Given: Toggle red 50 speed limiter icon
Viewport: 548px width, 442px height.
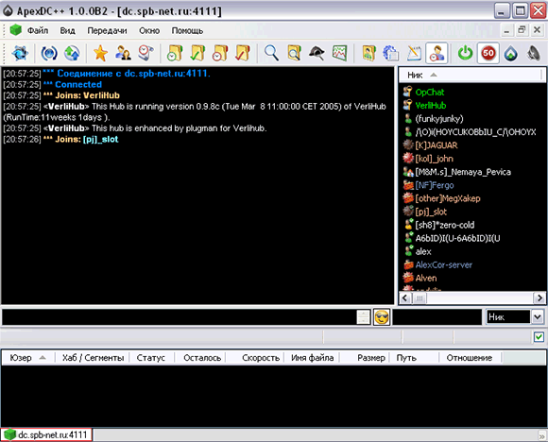Looking at the screenshot, I should (488, 54).
